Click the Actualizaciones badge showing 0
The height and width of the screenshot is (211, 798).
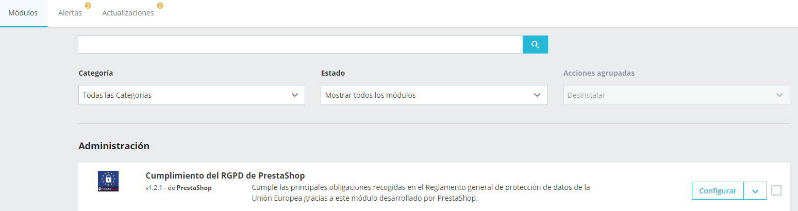160,6
